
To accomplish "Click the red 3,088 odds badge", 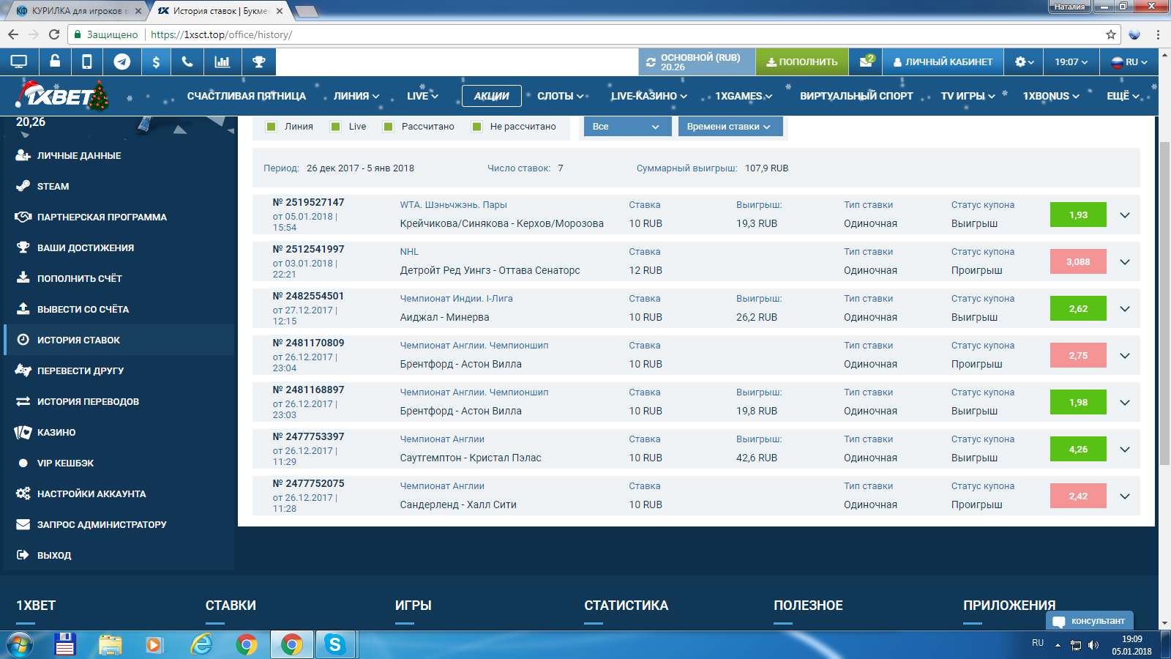I will click(x=1078, y=262).
